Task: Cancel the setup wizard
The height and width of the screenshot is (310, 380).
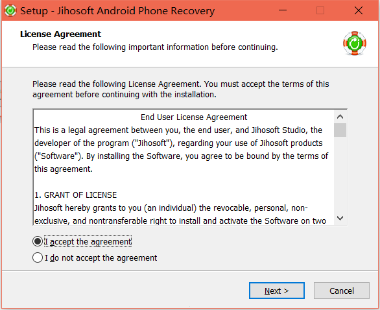Action: coord(342,291)
